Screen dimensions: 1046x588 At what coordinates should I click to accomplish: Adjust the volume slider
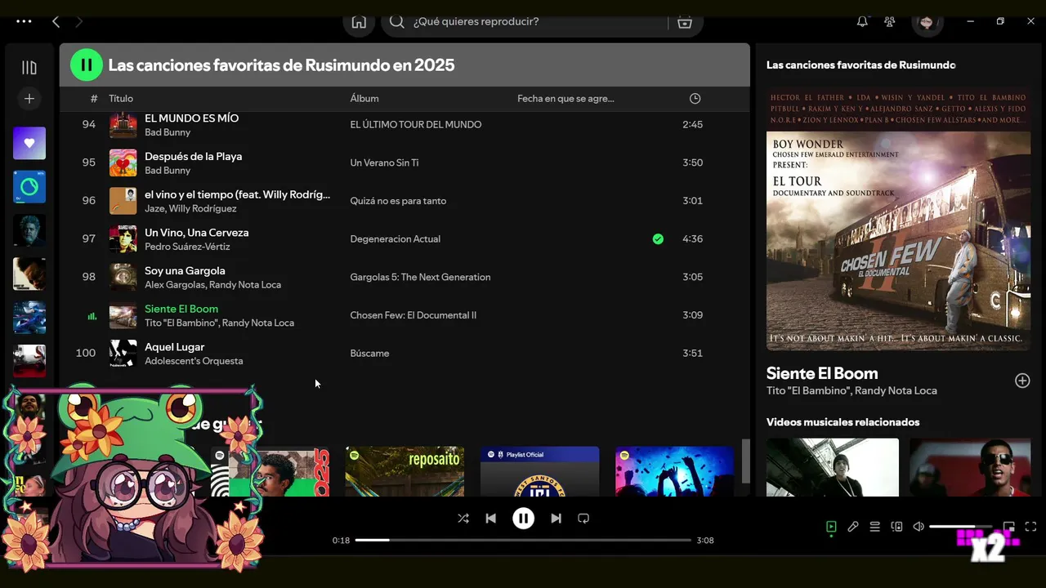tap(960, 527)
